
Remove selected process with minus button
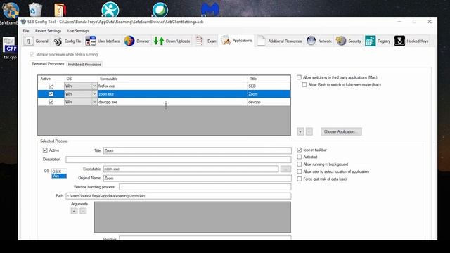point(309,131)
